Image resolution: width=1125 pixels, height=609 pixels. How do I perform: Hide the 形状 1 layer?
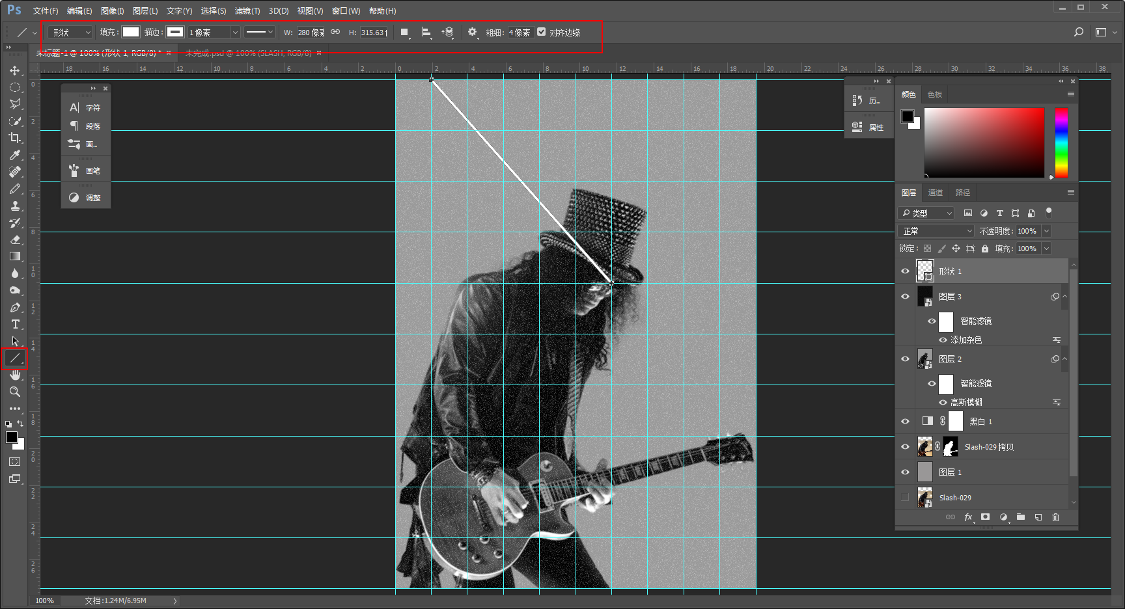point(905,271)
